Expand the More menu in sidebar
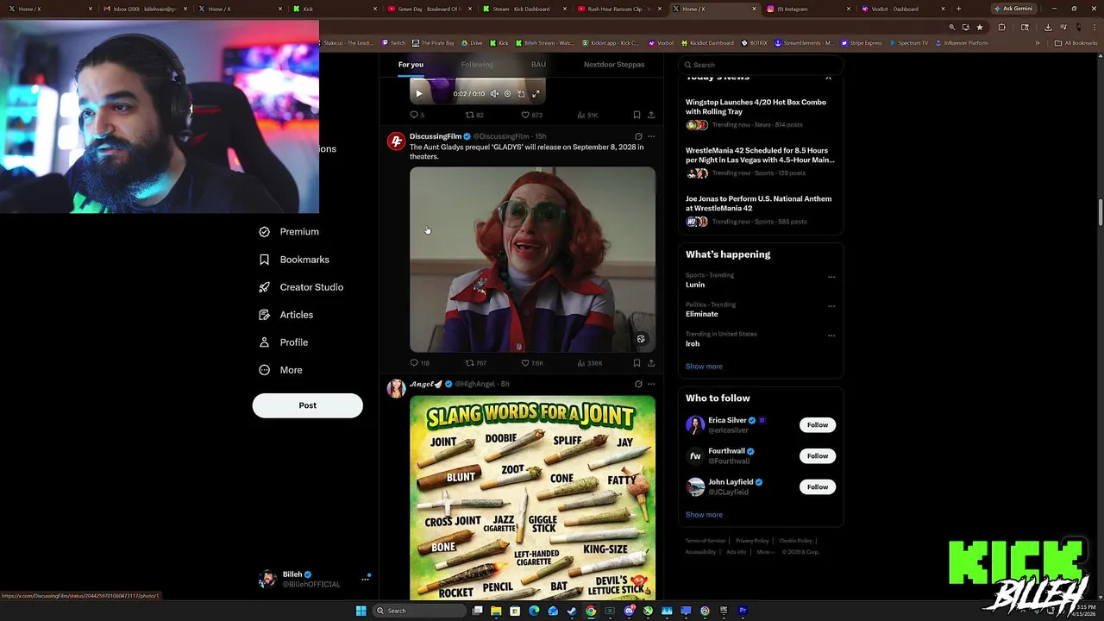This screenshot has width=1104, height=621. click(x=280, y=370)
